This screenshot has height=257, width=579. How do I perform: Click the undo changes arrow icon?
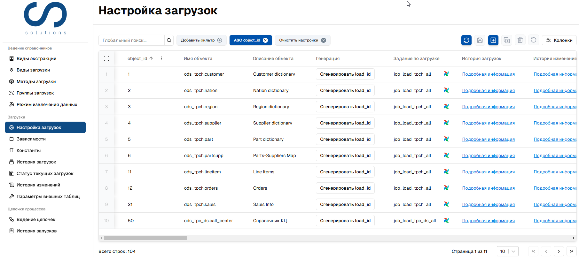tap(533, 40)
